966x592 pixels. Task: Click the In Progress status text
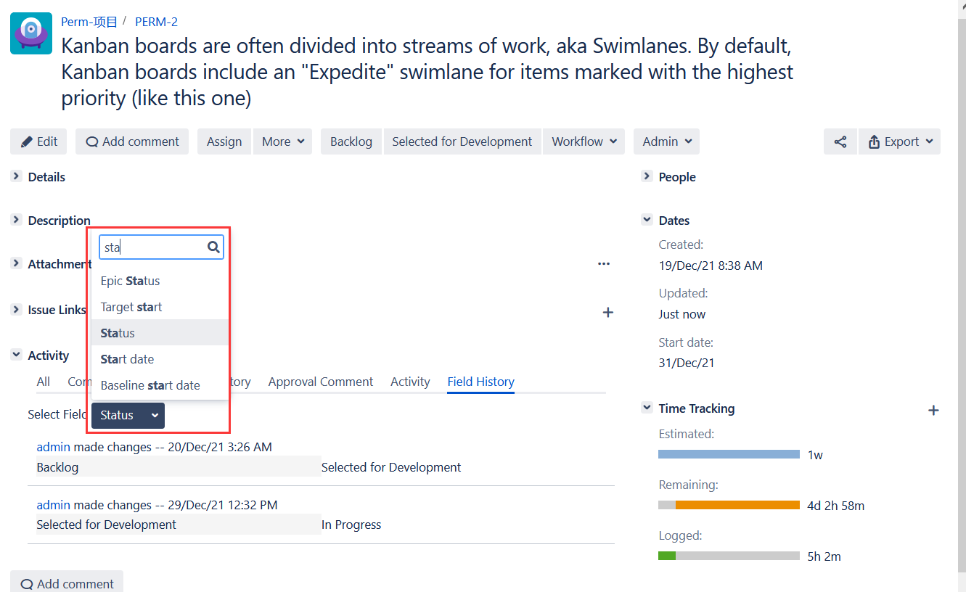[x=351, y=525]
